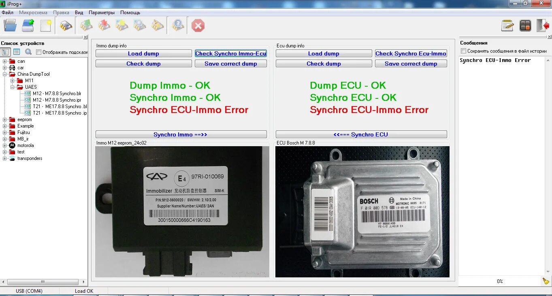Click the chip erase icon with broom

158,26
